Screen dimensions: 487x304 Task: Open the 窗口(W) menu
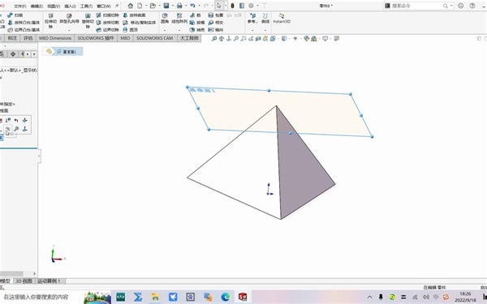104,6
